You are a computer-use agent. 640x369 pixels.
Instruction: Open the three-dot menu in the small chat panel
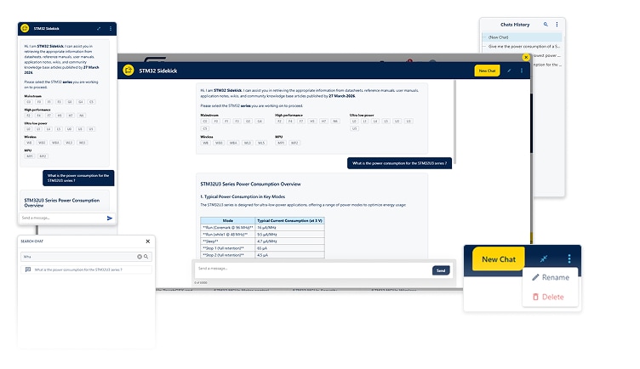111,28
